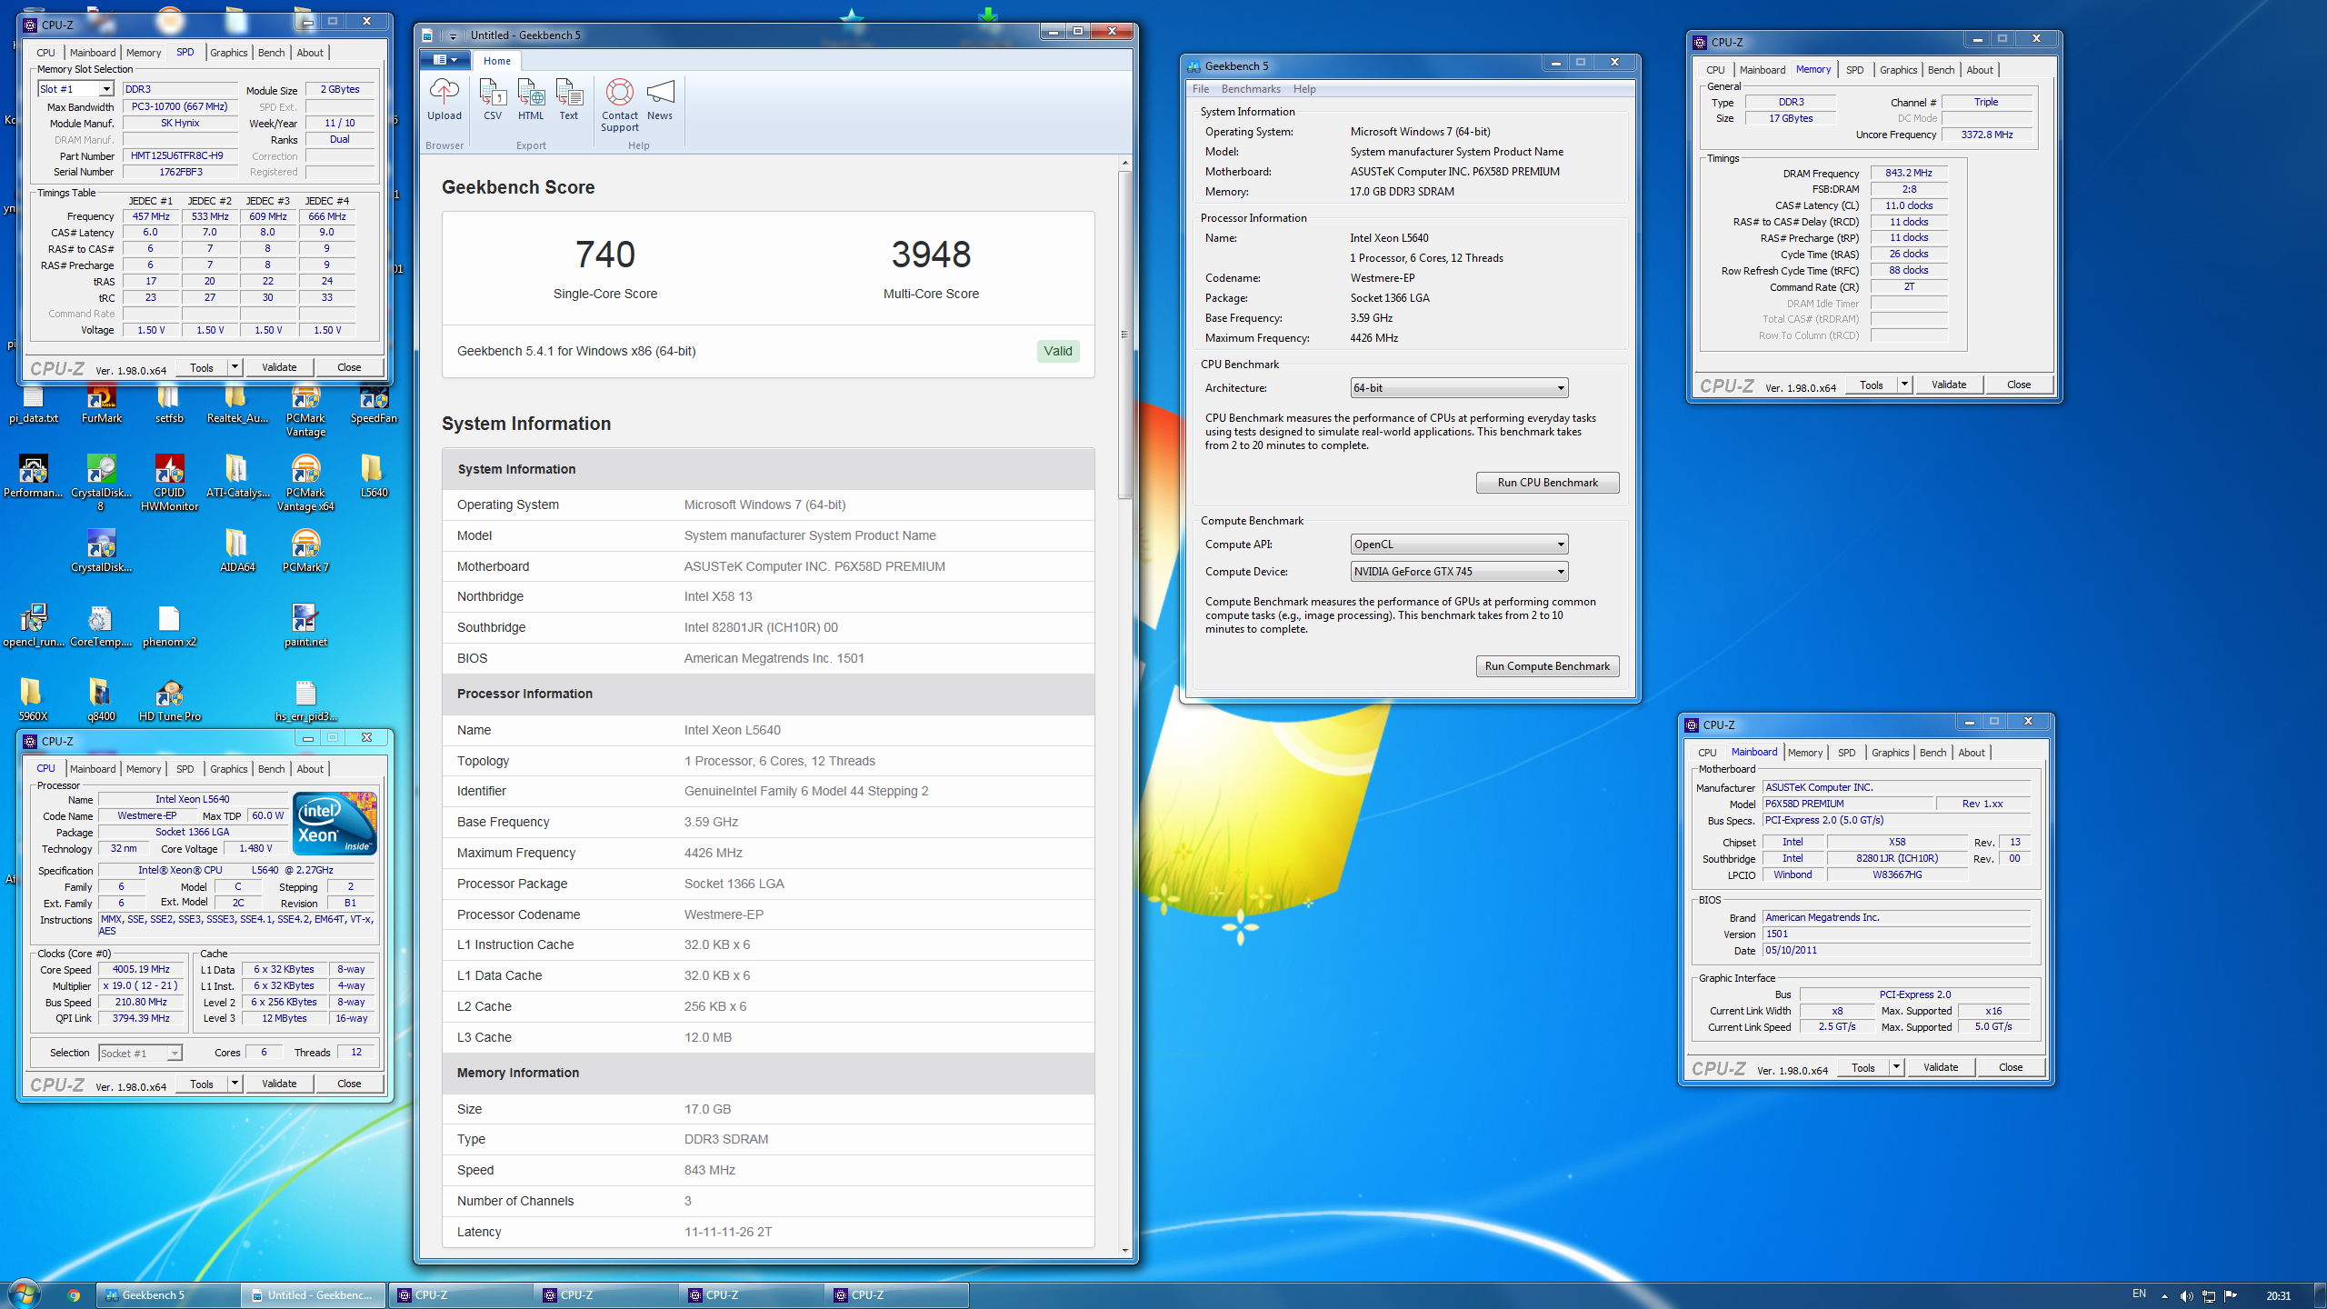Click the Windows Start orb
Screen dimensions: 2327x1309
[x=24, y=1294]
